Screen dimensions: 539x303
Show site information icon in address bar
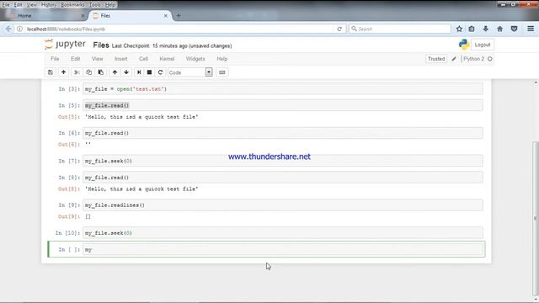pos(19,29)
